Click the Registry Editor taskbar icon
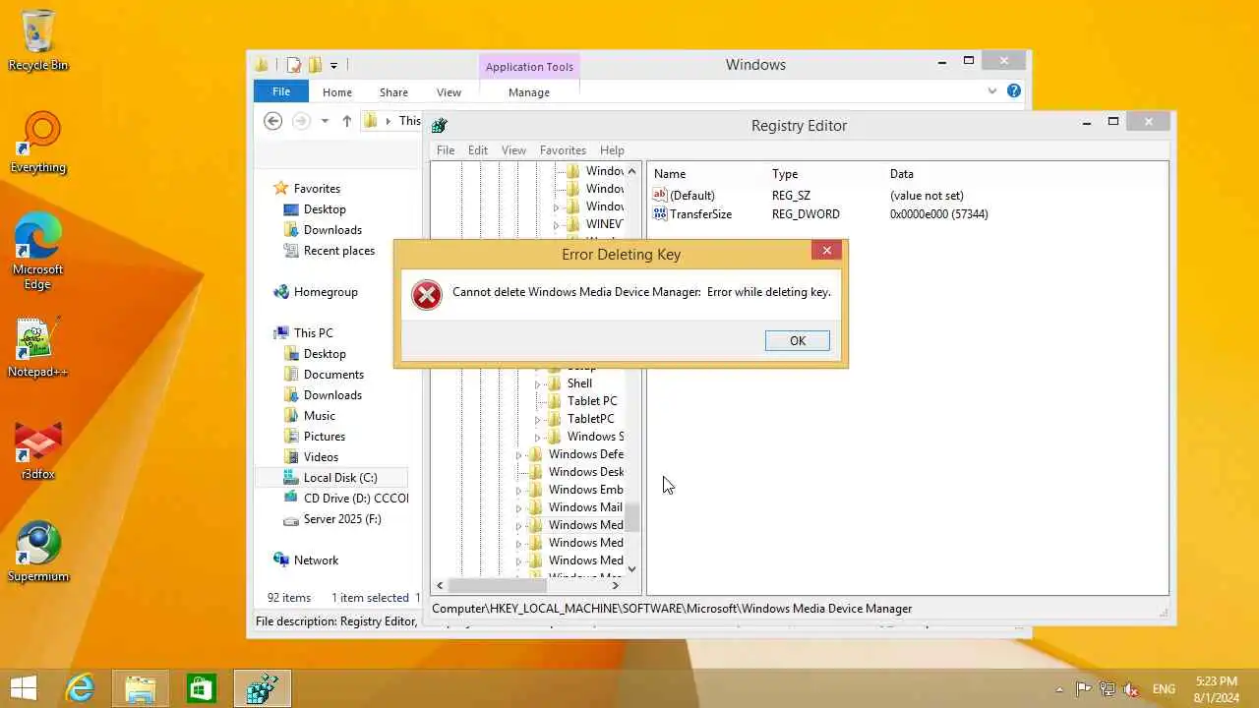This screenshot has width=1259, height=708. tap(262, 688)
